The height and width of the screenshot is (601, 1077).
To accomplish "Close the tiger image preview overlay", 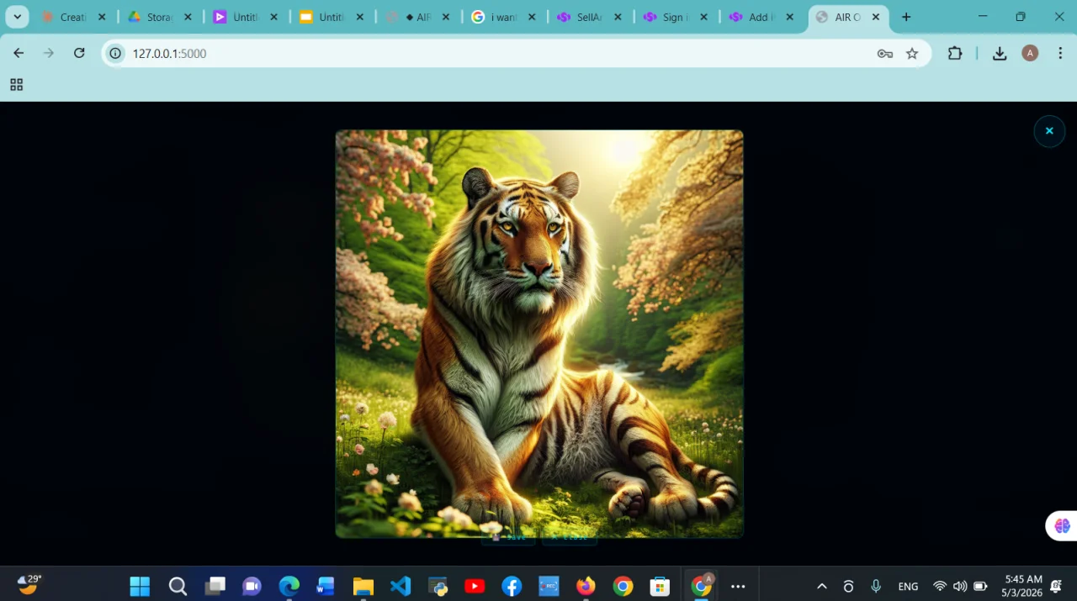I will [x=1049, y=131].
